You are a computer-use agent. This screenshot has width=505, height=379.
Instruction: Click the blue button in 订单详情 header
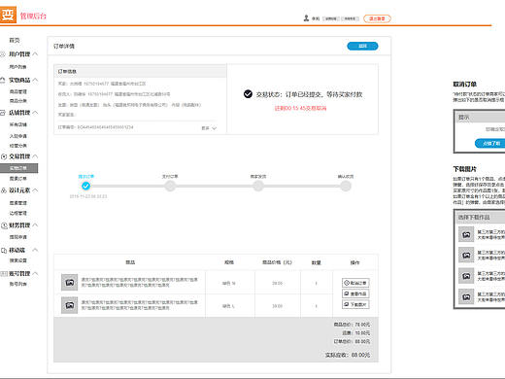[x=362, y=46]
